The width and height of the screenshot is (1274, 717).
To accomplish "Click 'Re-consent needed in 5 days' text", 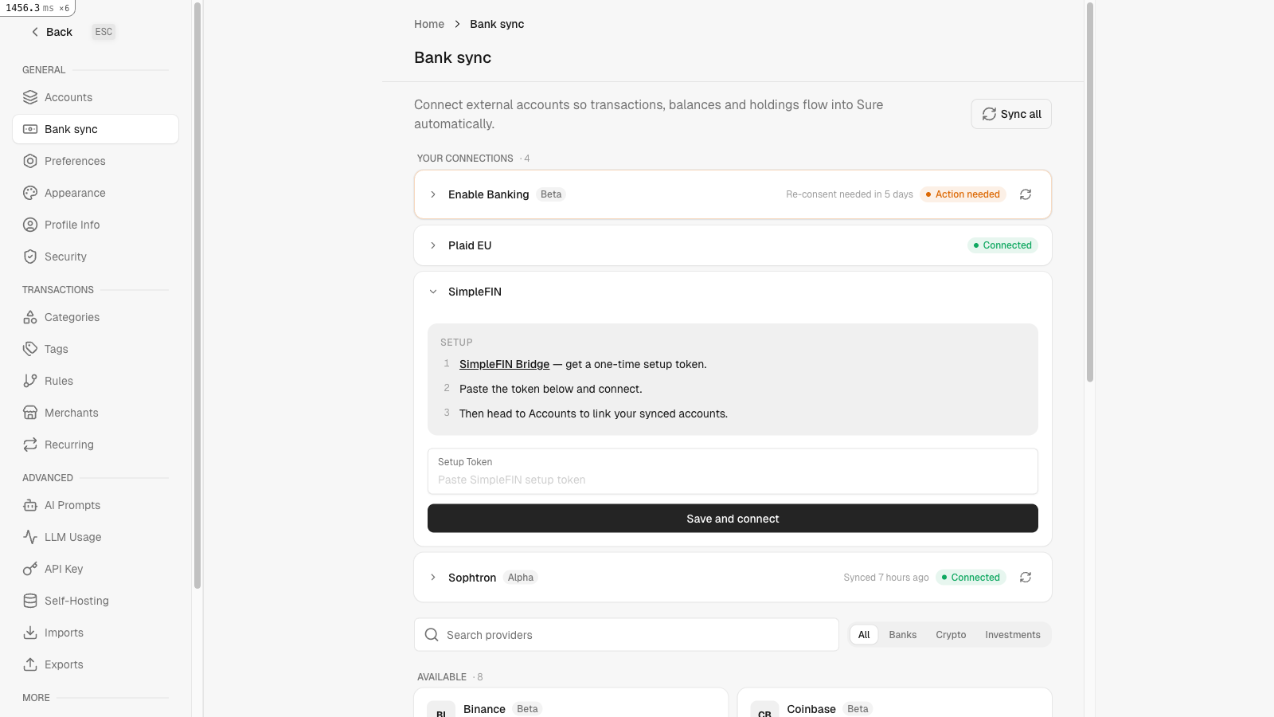I will click(850, 194).
